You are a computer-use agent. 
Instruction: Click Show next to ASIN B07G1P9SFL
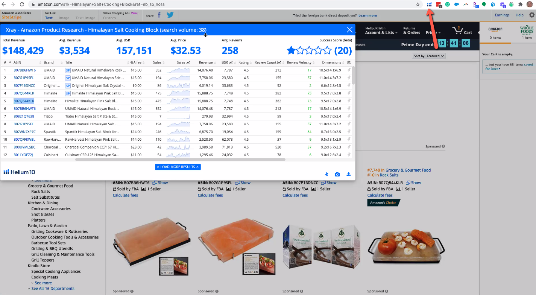click(x=243, y=182)
